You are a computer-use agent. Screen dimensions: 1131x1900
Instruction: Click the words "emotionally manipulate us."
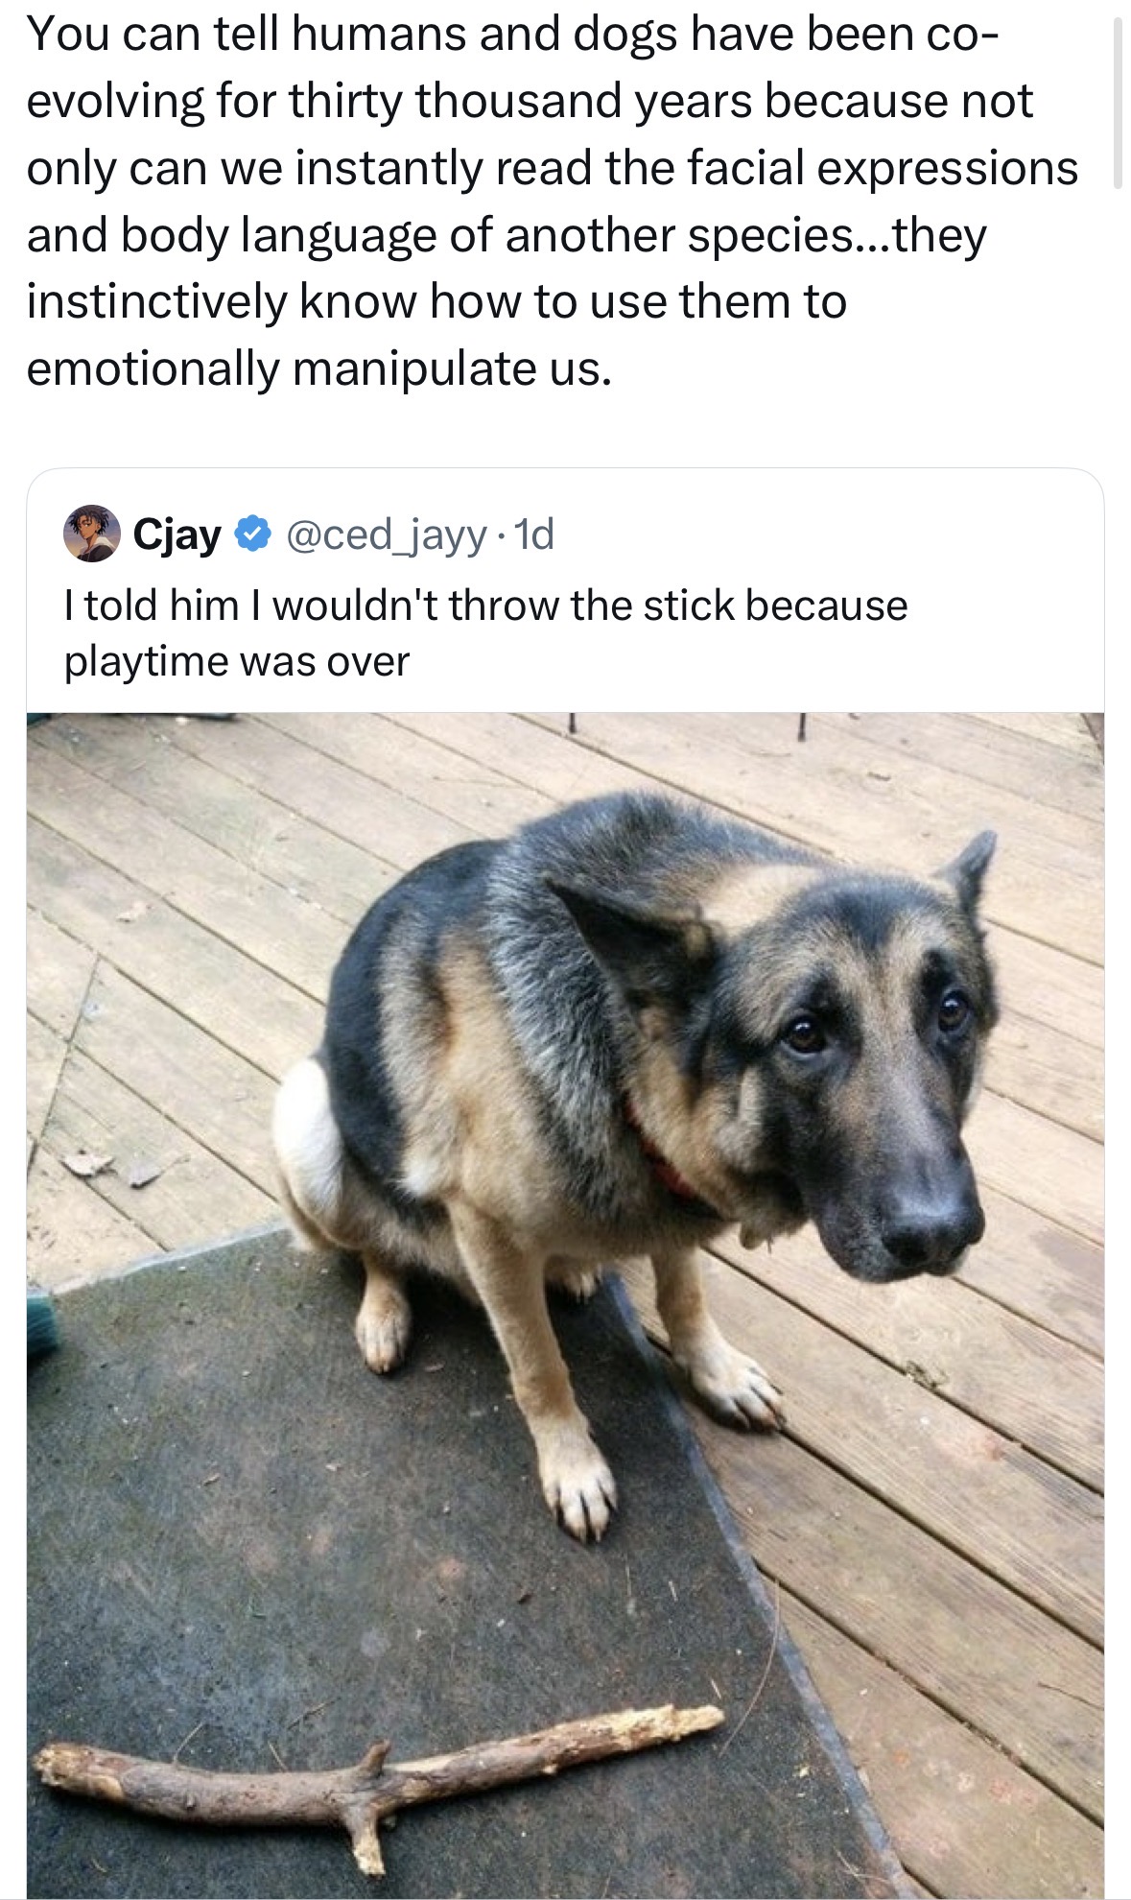[x=318, y=369]
